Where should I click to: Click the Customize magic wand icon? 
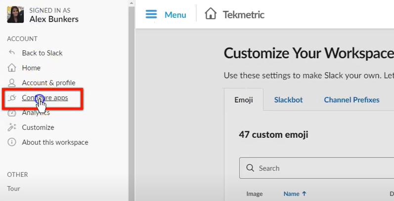click(x=11, y=127)
